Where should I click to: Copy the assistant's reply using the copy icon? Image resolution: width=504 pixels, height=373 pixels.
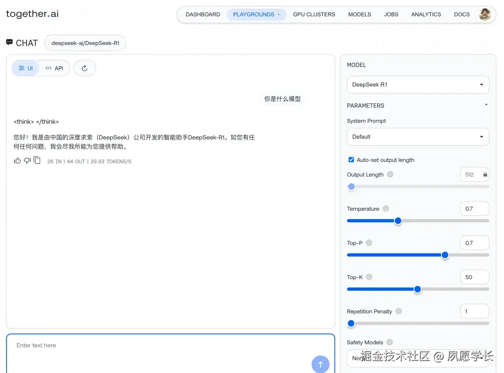pos(37,160)
